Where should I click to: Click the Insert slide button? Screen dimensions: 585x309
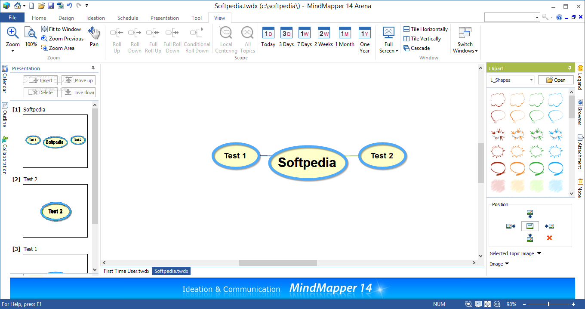point(40,80)
